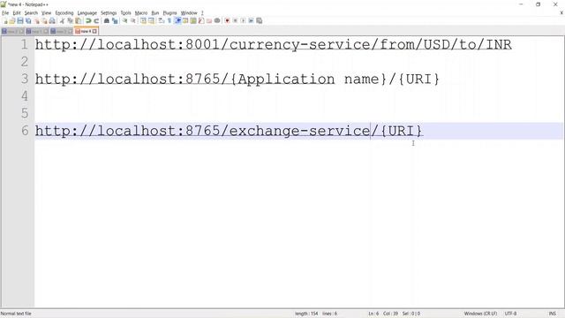Start macro recording with red button
The width and height of the screenshot is (565, 318).
click(227, 21)
